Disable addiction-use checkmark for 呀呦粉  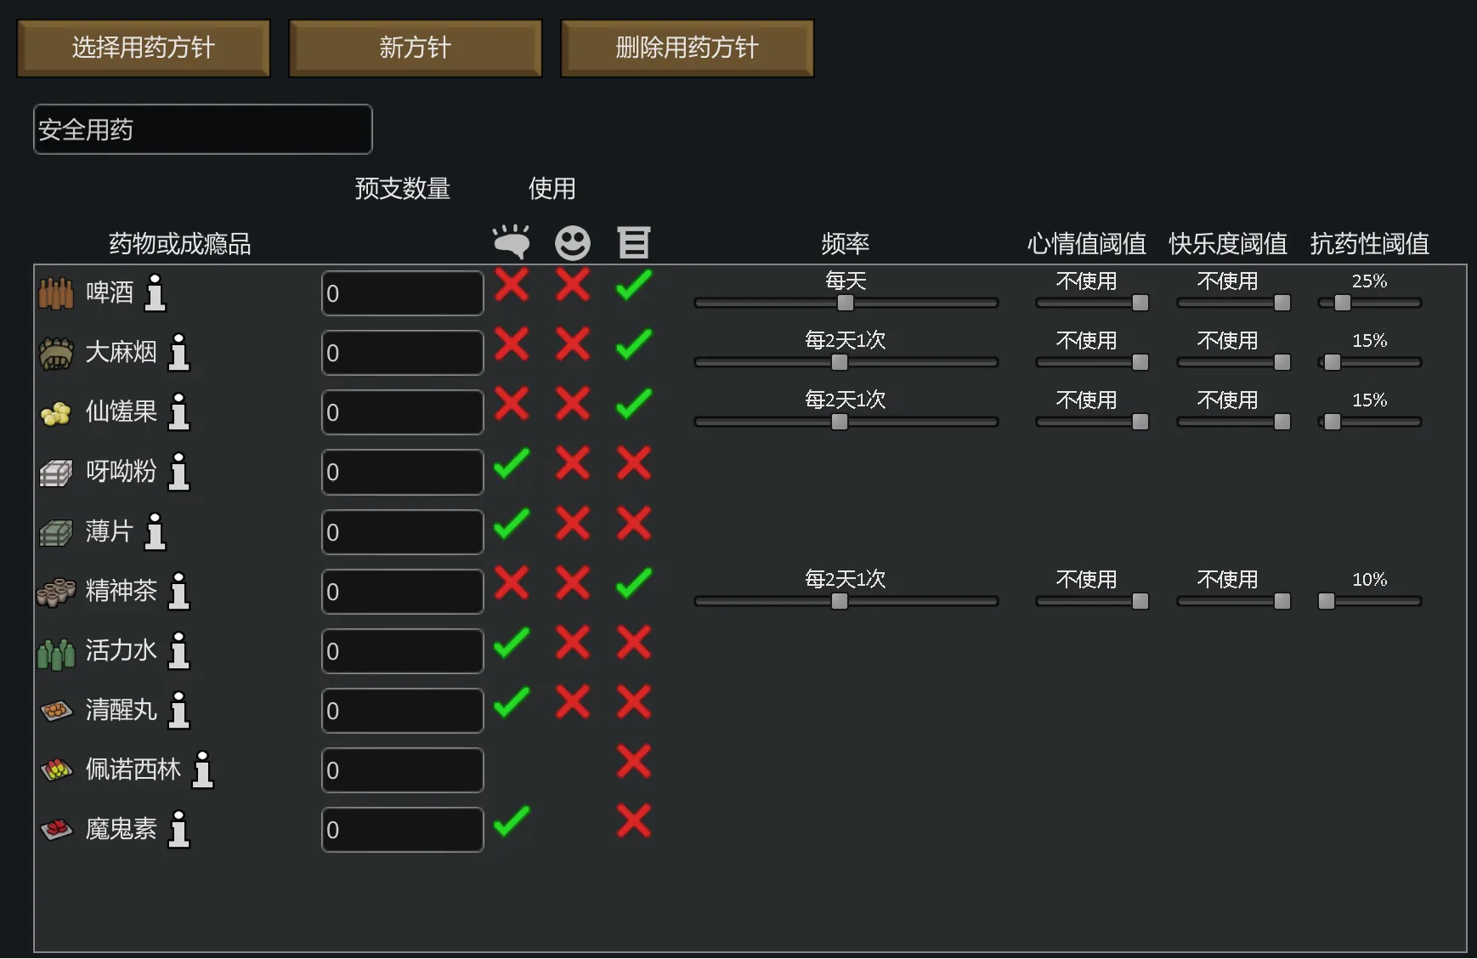point(512,463)
